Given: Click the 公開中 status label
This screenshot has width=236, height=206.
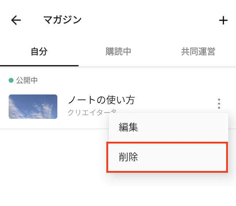Looking at the screenshot, I should [x=27, y=80].
